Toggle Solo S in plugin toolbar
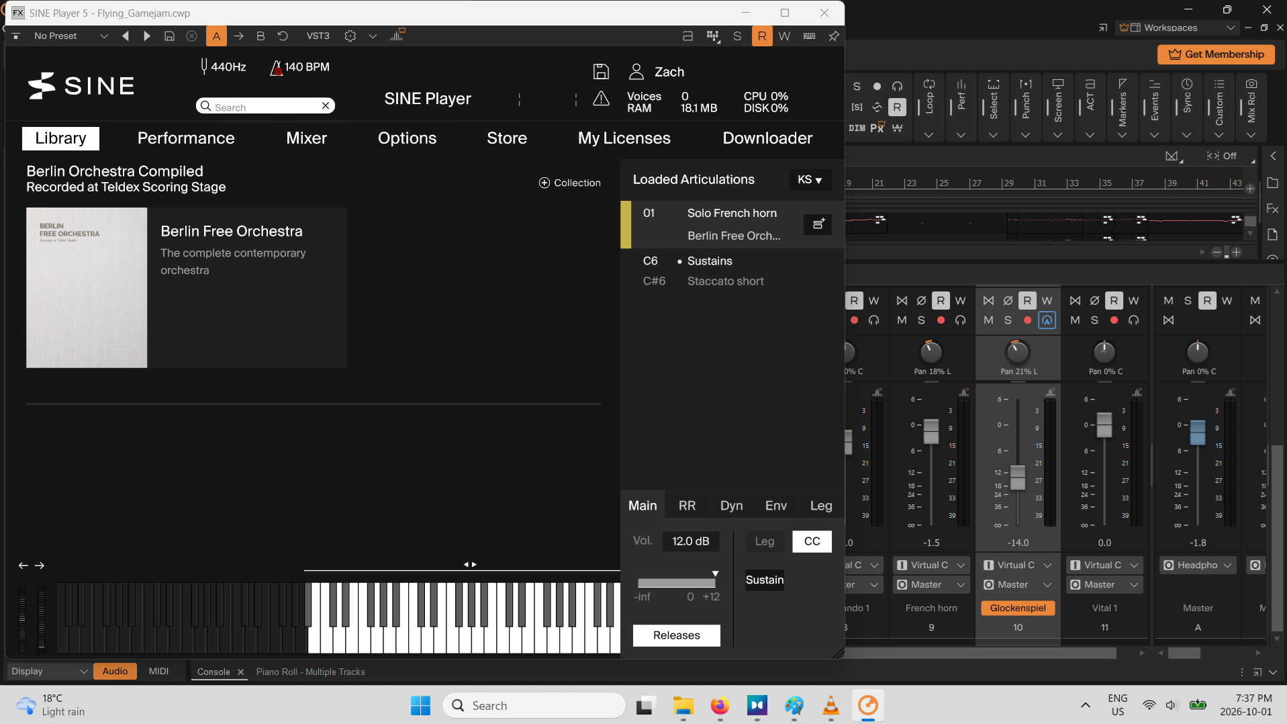This screenshot has width=1287, height=724. pyautogui.click(x=737, y=36)
